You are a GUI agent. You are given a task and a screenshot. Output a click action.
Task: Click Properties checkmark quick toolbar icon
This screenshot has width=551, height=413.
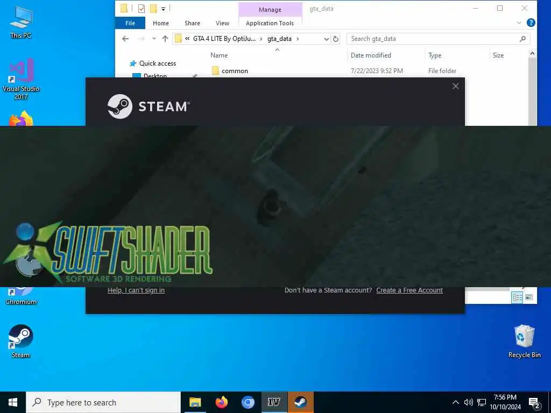click(x=142, y=9)
